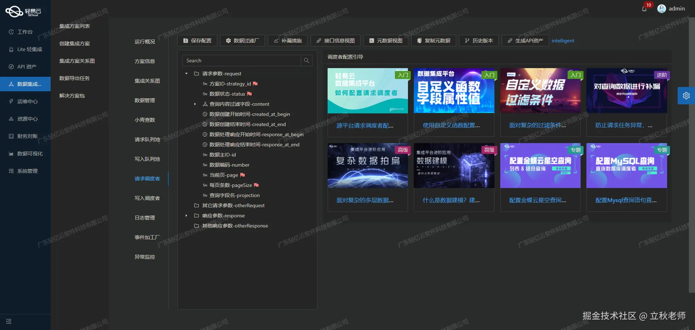Viewport: 695px width, 330px height.
Task: Open the blue settings gear panel
Action: 686,96
